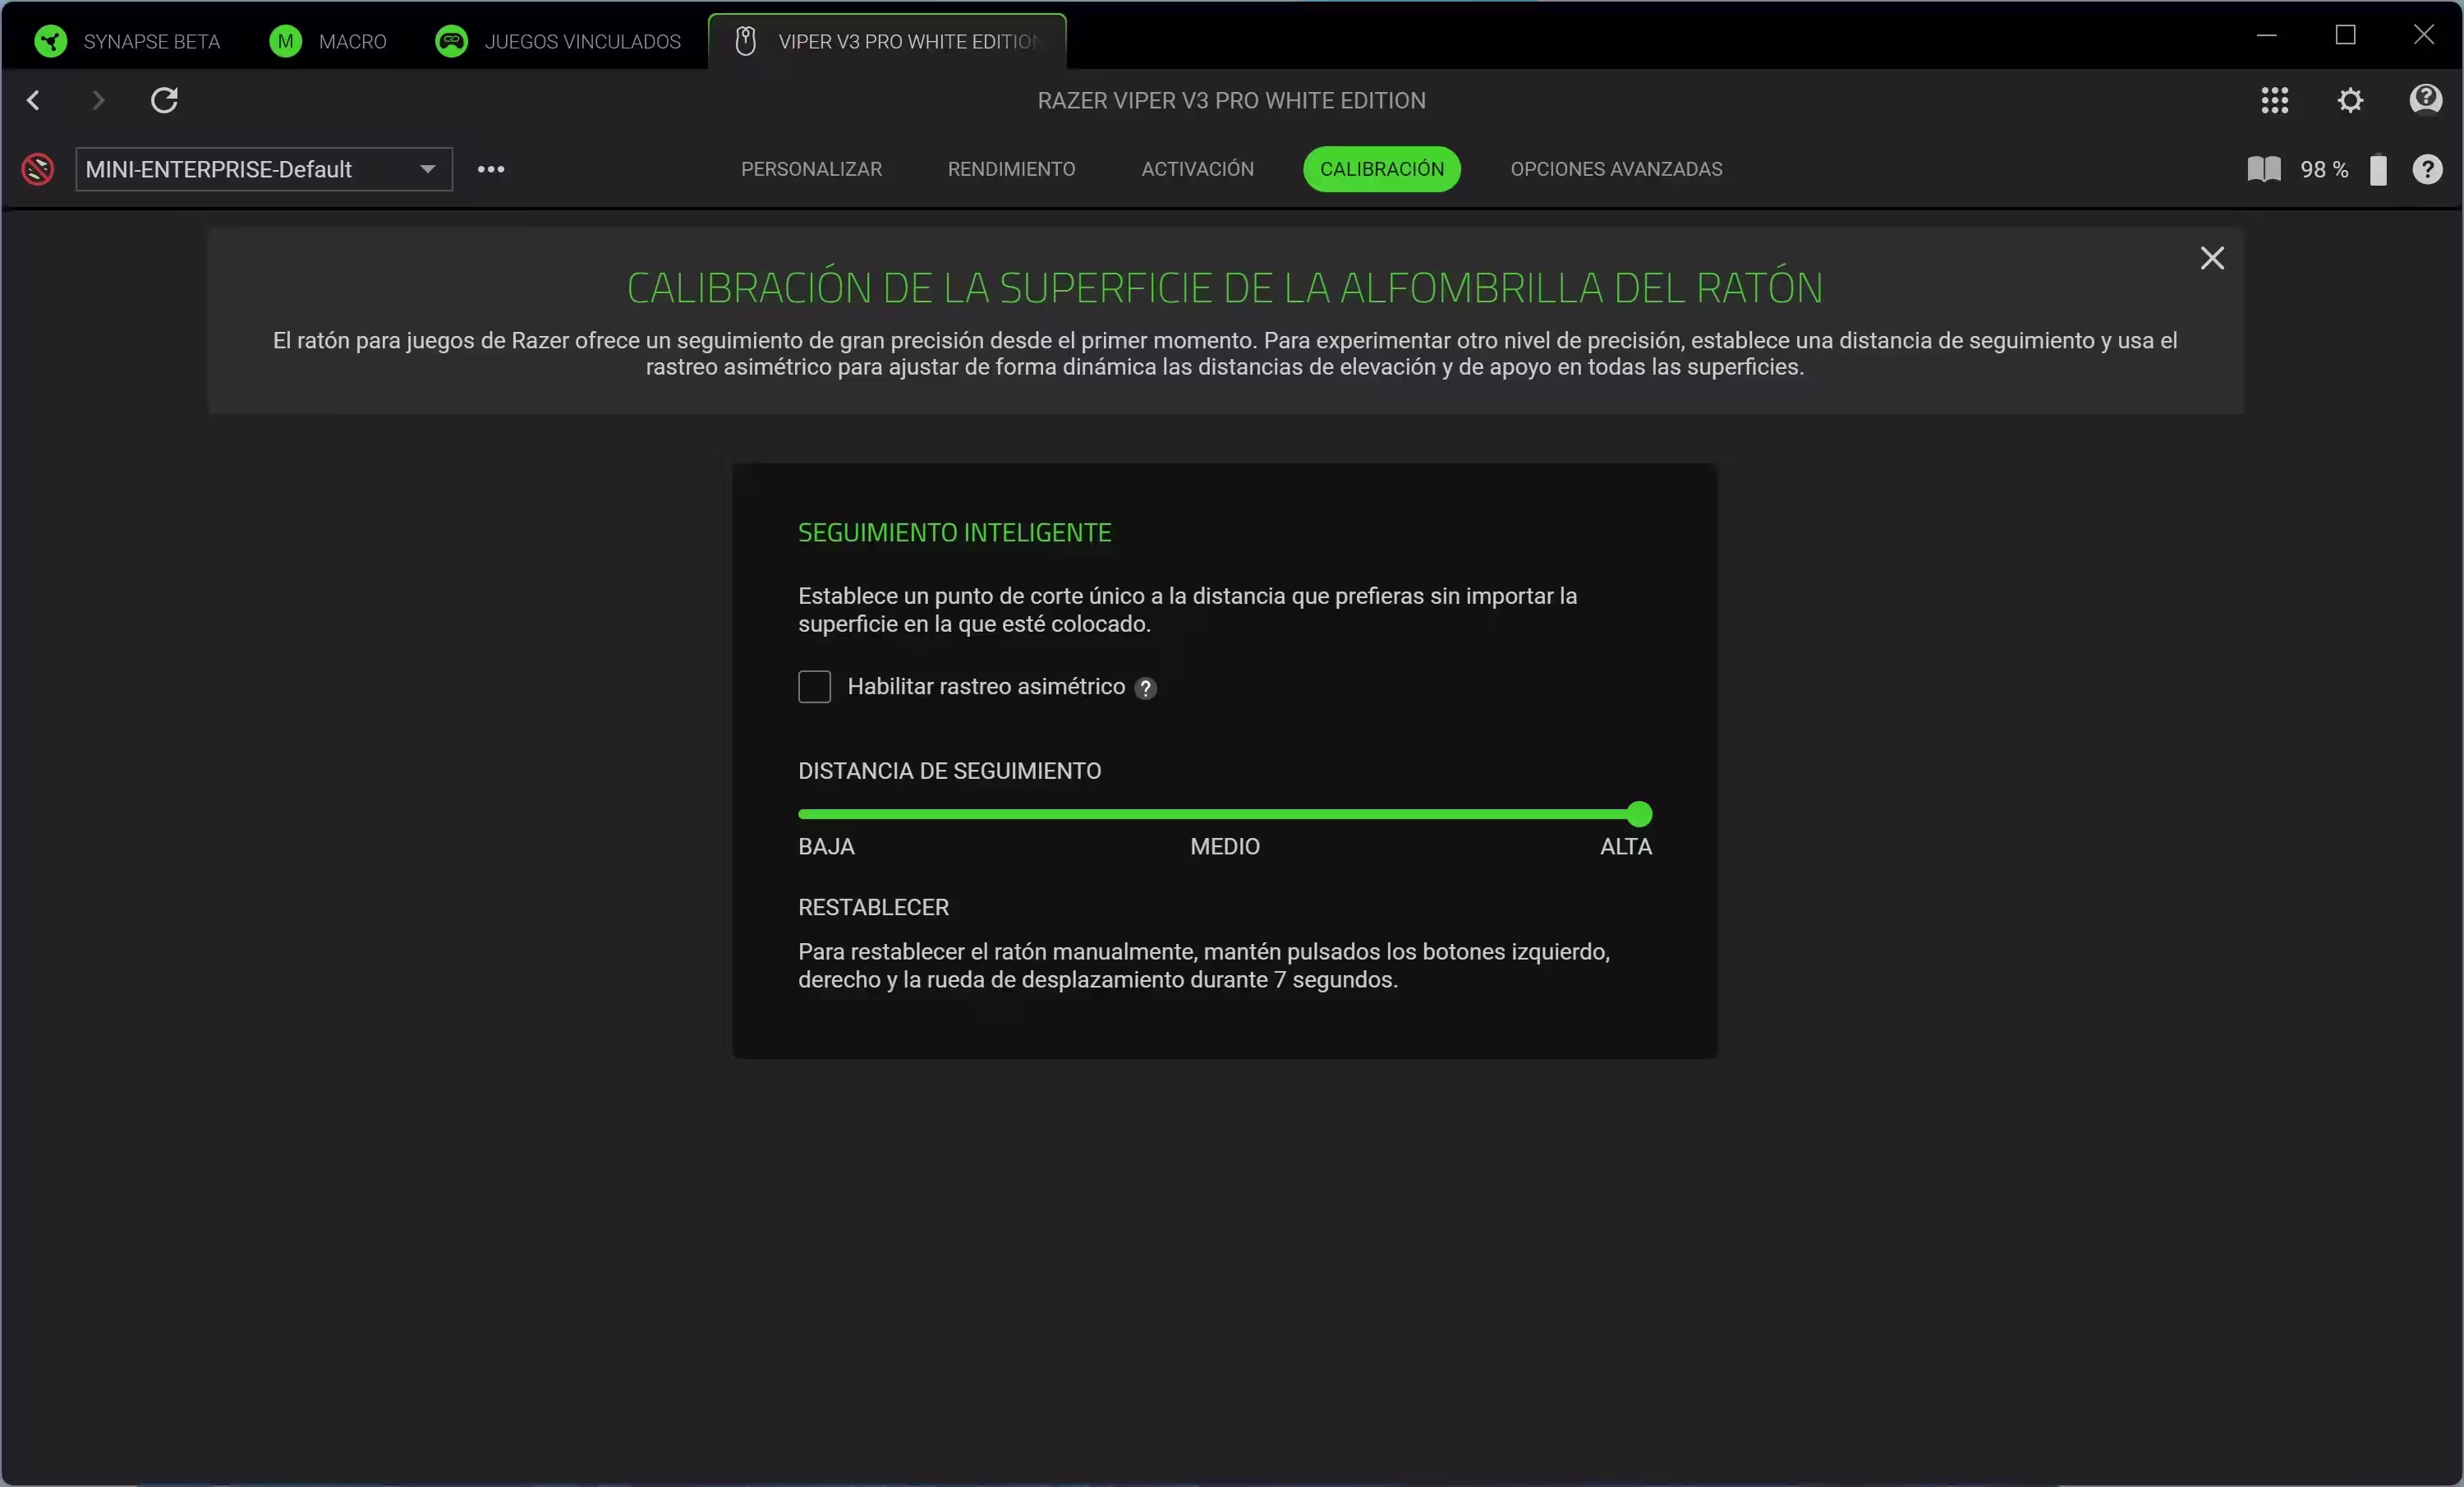2464x1487 pixels.
Task: Select the Viper V3 Pro White Edition tab
Action: tap(887, 41)
